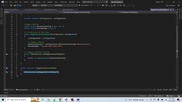
Task: Open the Live Share session button
Action: (x=170, y=5)
